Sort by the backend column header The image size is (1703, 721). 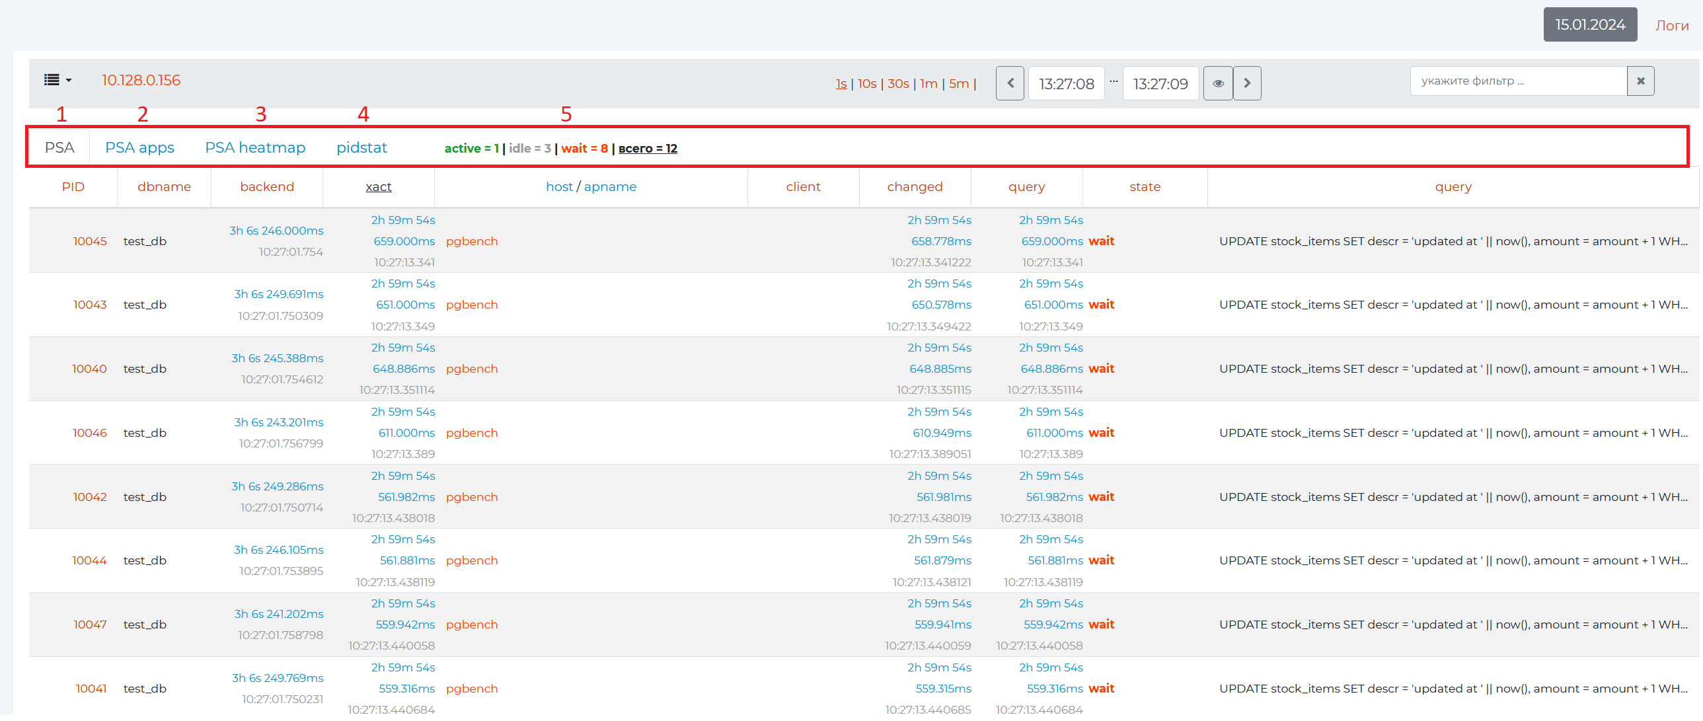tap(267, 186)
